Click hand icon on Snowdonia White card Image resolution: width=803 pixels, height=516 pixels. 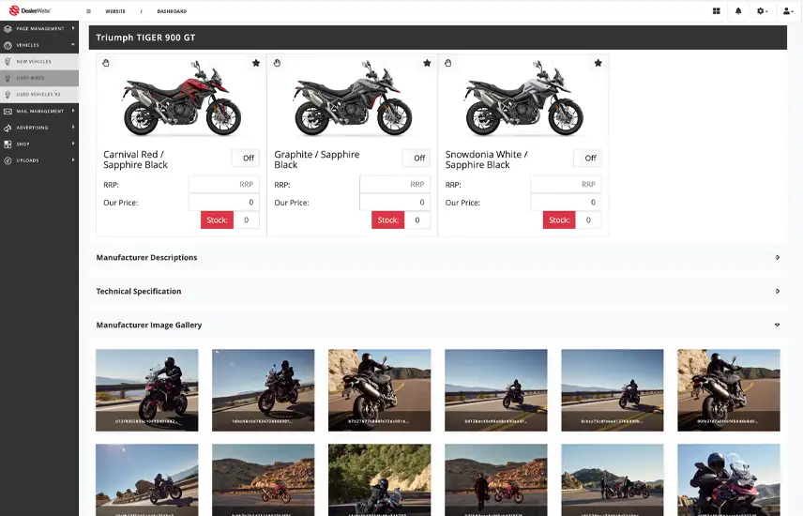448,63
